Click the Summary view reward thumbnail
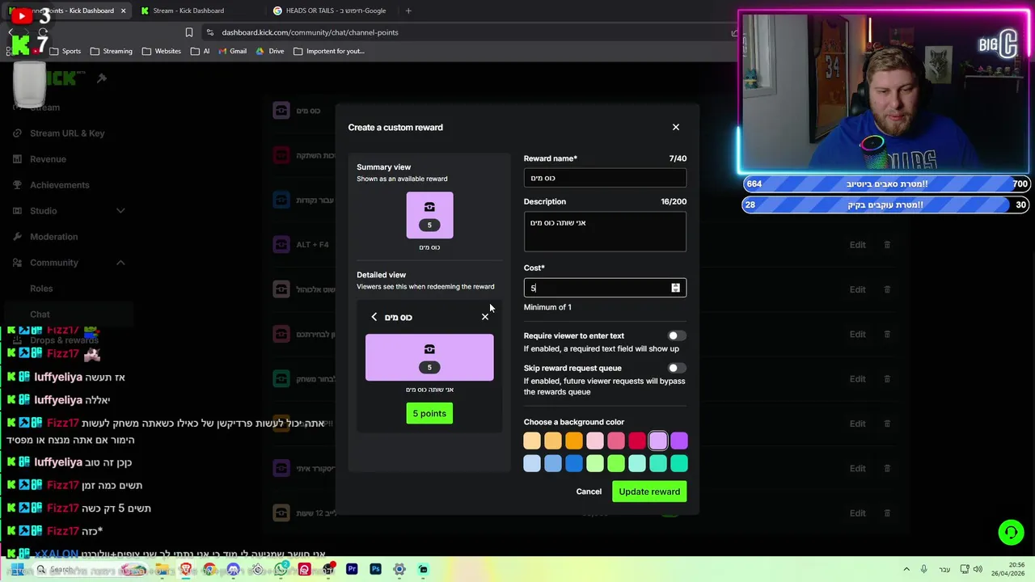 429,215
